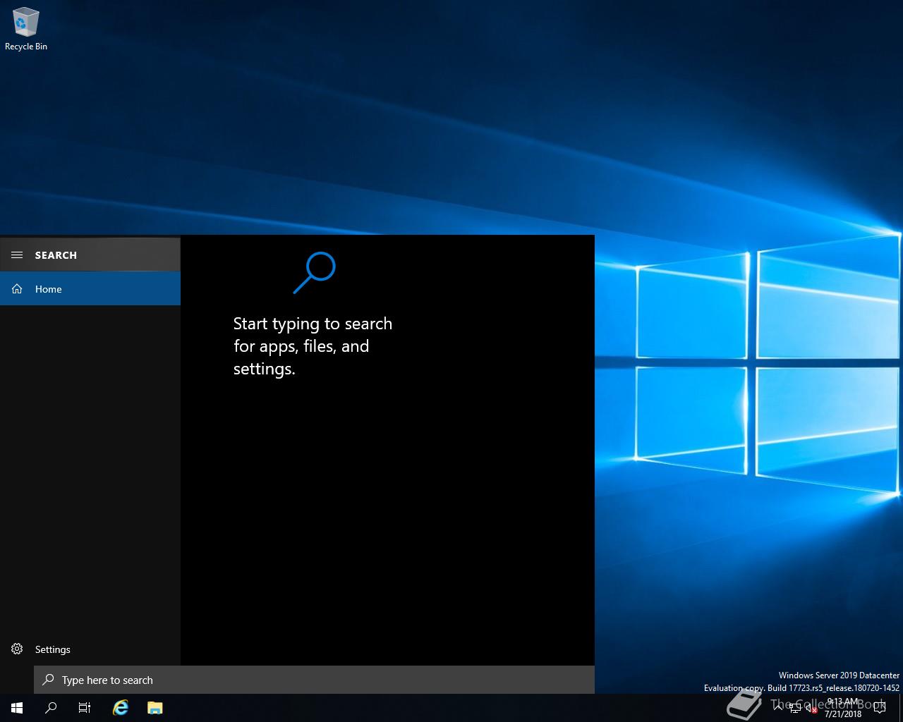Toggle the taskbar Search magnifier button
This screenshot has height=722, width=903.
tap(51, 708)
